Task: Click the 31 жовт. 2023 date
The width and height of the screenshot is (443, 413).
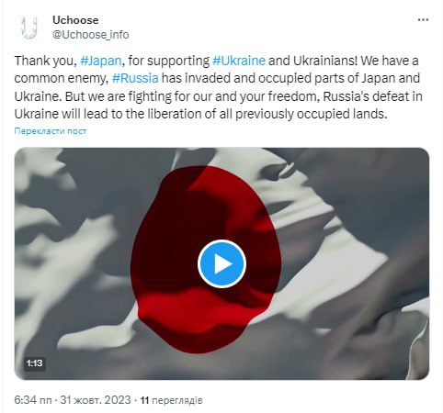Action: (x=96, y=400)
